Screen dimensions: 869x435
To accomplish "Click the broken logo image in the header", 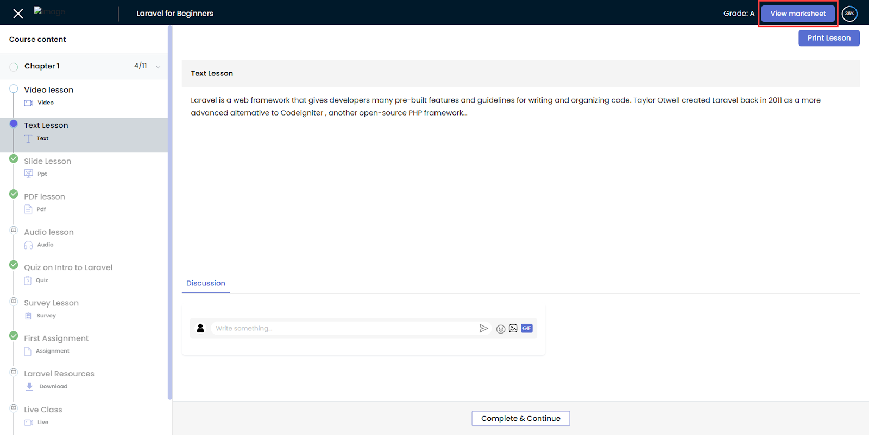I will tap(49, 11).
